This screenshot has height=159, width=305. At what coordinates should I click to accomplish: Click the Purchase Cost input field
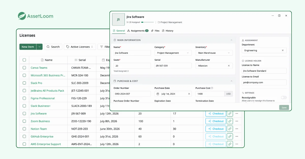(x=210, y=94)
